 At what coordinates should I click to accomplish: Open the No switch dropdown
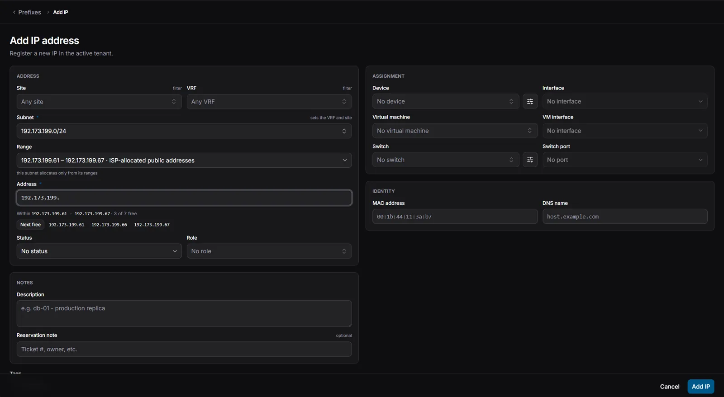tap(446, 160)
